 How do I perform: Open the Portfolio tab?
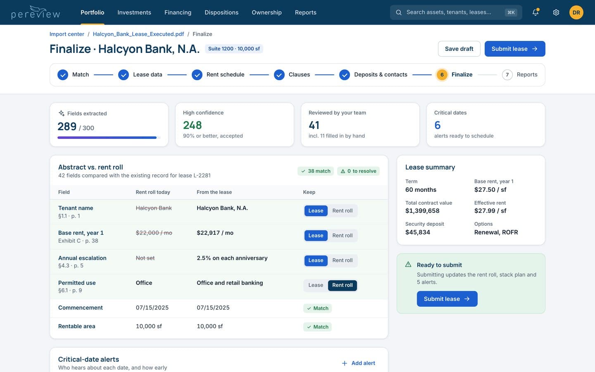tap(93, 12)
